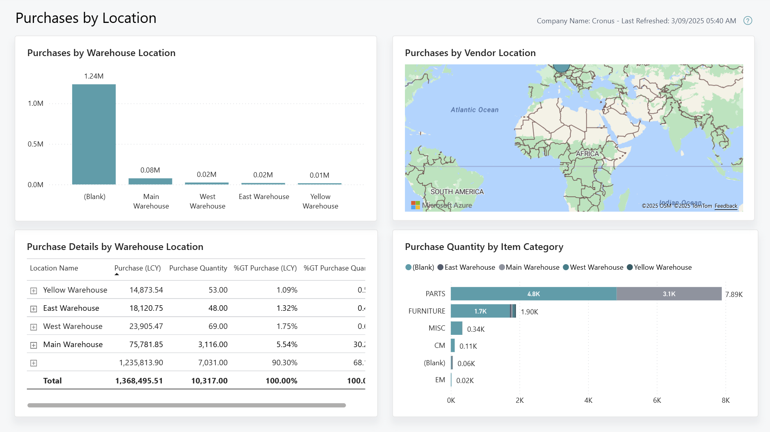Viewport: 770px width, 432px height.
Task: Open help using the question mark icon
Action: 748,21
